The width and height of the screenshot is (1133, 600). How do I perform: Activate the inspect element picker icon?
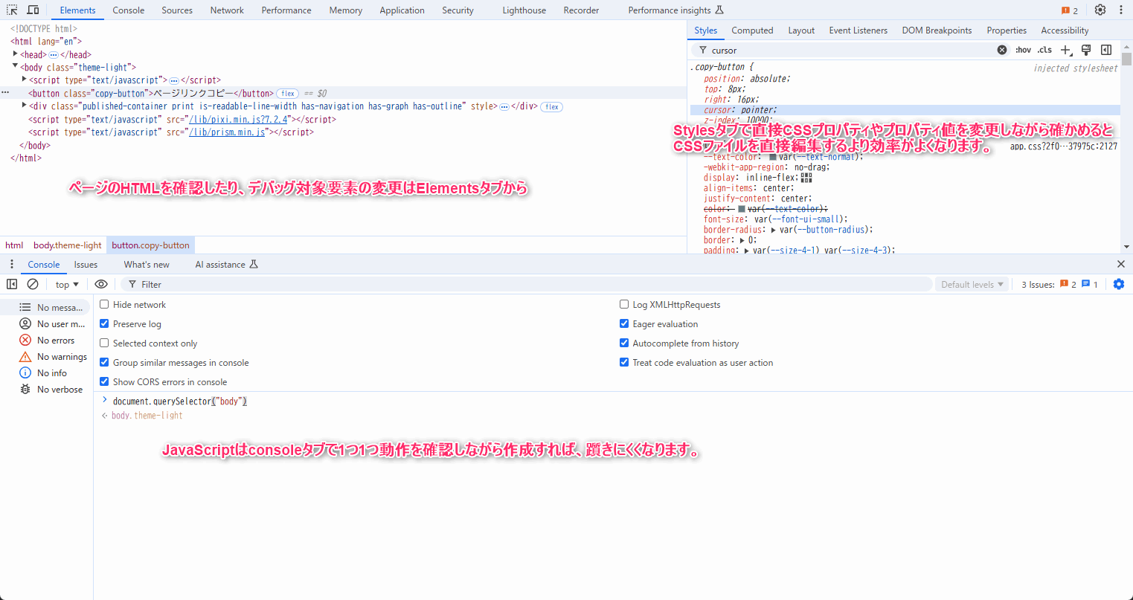pyautogui.click(x=12, y=10)
